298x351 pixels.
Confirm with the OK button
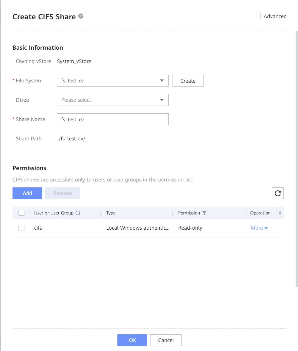click(x=132, y=340)
